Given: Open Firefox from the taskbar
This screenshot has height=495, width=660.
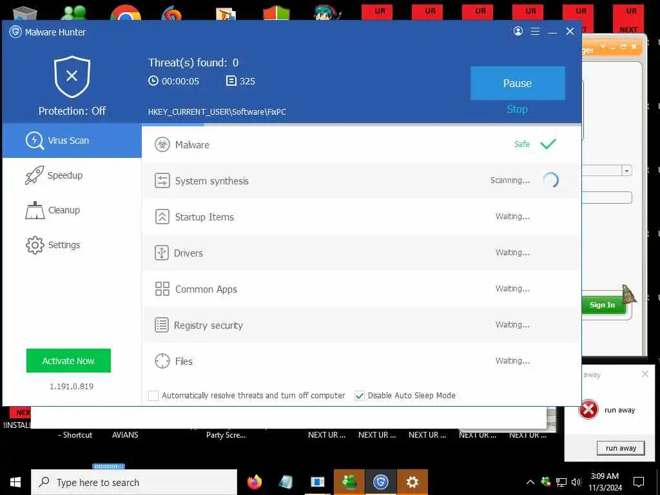Looking at the screenshot, I should tap(254, 482).
